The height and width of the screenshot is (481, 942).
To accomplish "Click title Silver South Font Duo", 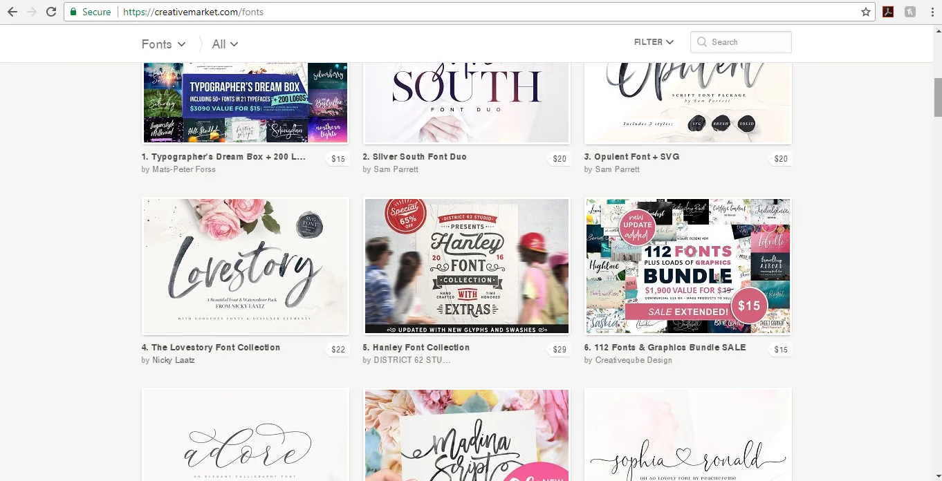I will point(414,157).
